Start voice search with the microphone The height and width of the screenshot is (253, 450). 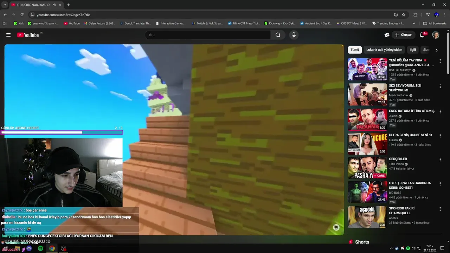294,35
